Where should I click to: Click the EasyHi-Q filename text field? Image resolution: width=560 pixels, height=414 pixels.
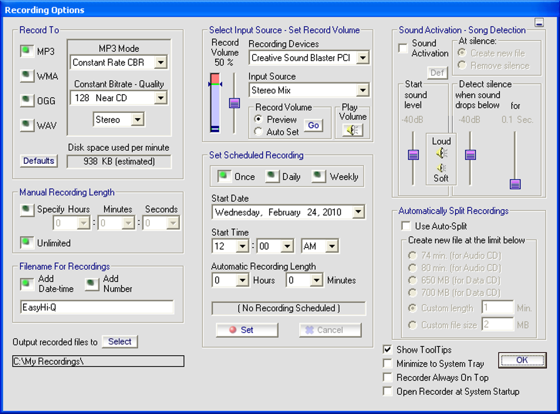point(97,307)
